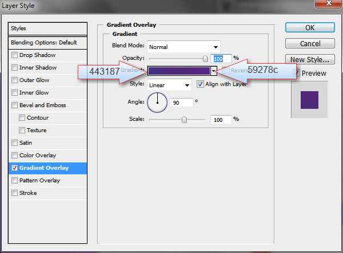Click the New Style button

[x=309, y=59]
